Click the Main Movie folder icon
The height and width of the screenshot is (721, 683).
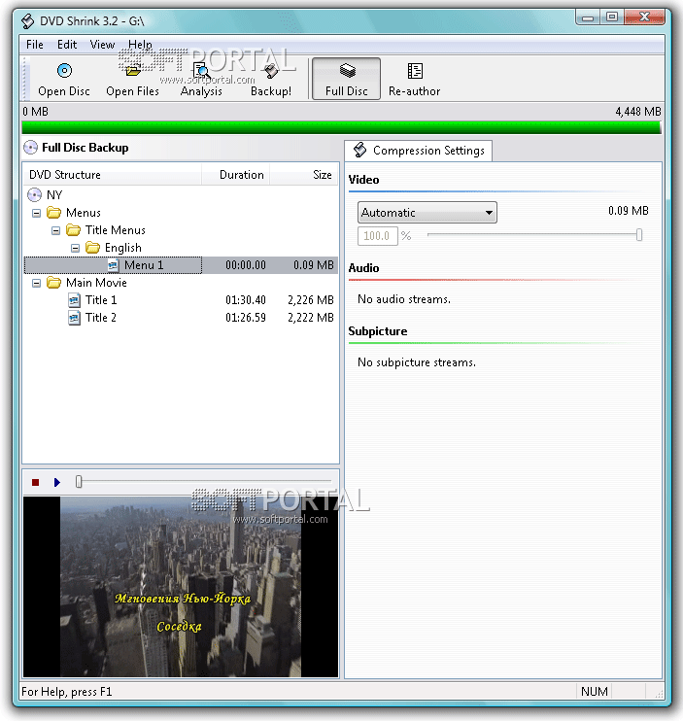pyautogui.click(x=53, y=283)
